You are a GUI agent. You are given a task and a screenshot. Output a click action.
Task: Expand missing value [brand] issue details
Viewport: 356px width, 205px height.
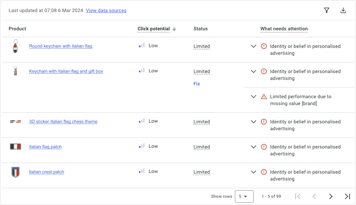[254, 96]
